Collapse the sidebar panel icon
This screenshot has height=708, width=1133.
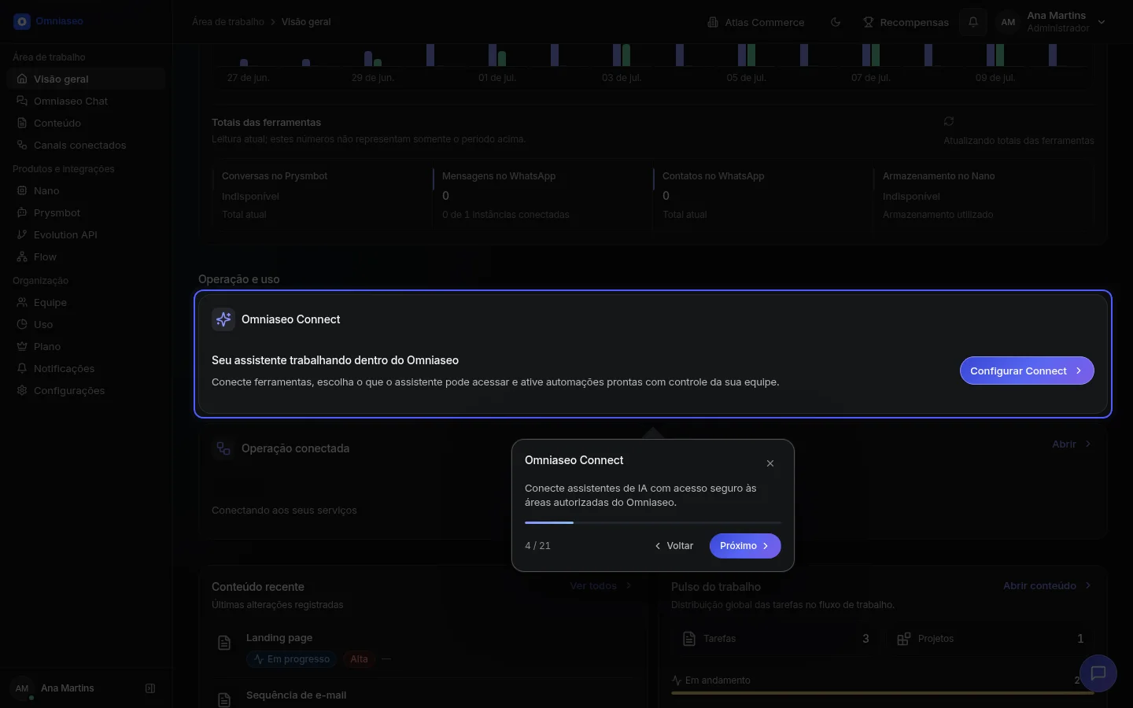point(150,688)
